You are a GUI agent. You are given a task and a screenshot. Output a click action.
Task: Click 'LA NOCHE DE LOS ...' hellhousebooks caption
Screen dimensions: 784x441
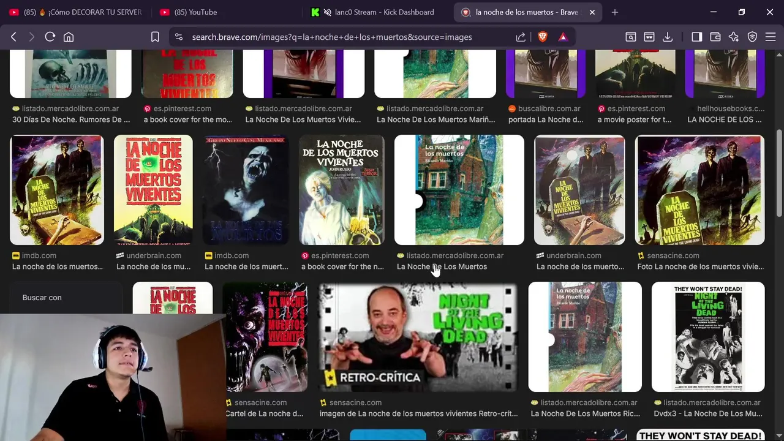click(x=725, y=119)
